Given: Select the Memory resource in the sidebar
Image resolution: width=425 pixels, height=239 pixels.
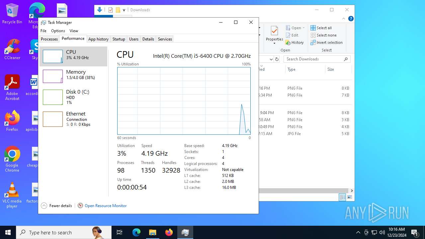Looking at the screenshot, I should coord(73,76).
